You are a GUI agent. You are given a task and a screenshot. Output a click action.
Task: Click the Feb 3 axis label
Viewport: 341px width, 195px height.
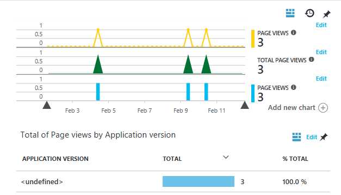click(72, 110)
